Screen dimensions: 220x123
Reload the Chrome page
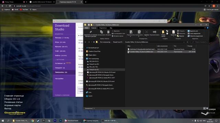10,6
